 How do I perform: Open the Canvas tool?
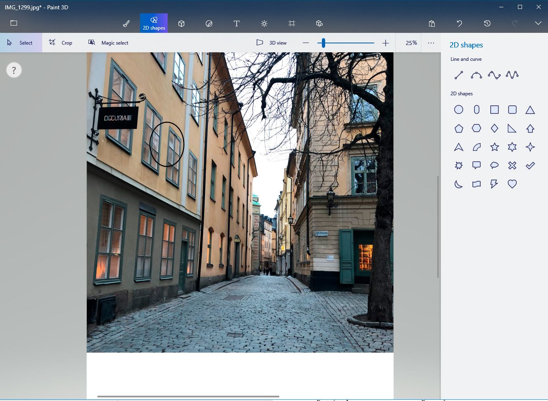(x=292, y=24)
